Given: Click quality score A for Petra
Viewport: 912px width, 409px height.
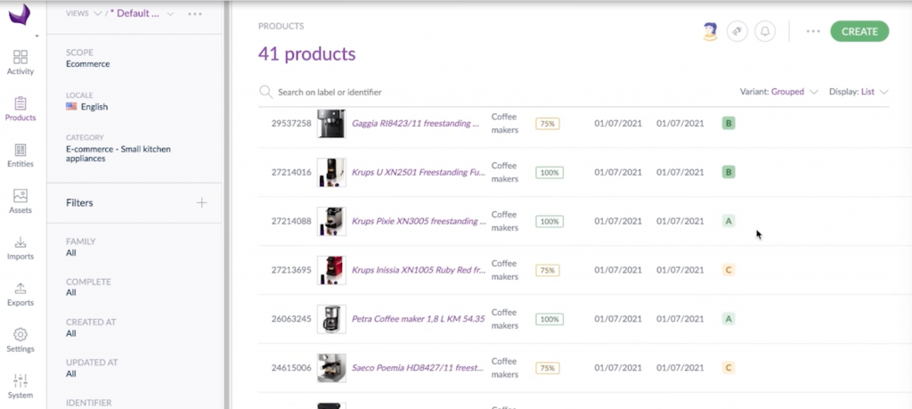Looking at the screenshot, I should pyautogui.click(x=729, y=319).
